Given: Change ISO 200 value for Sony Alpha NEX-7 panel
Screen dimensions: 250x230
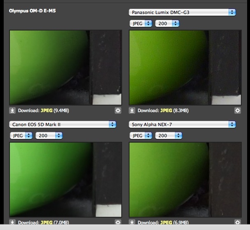Looking at the screenshot, I should coord(169,136).
